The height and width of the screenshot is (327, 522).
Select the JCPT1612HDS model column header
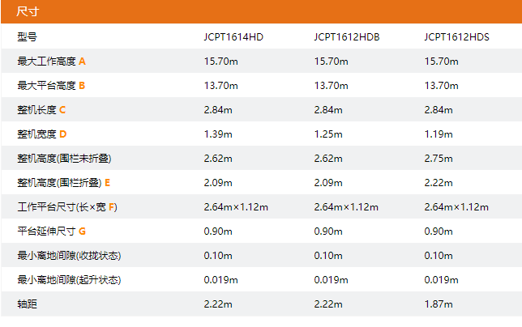[456, 37]
